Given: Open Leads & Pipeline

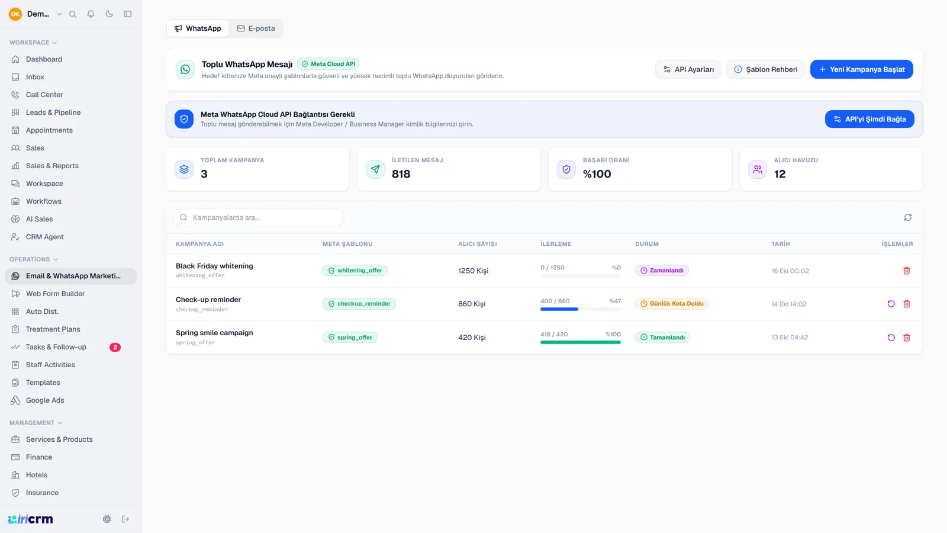Looking at the screenshot, I should point(70,113).
